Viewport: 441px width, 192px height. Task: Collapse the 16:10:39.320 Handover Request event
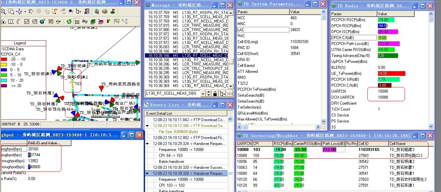[147, 173]
